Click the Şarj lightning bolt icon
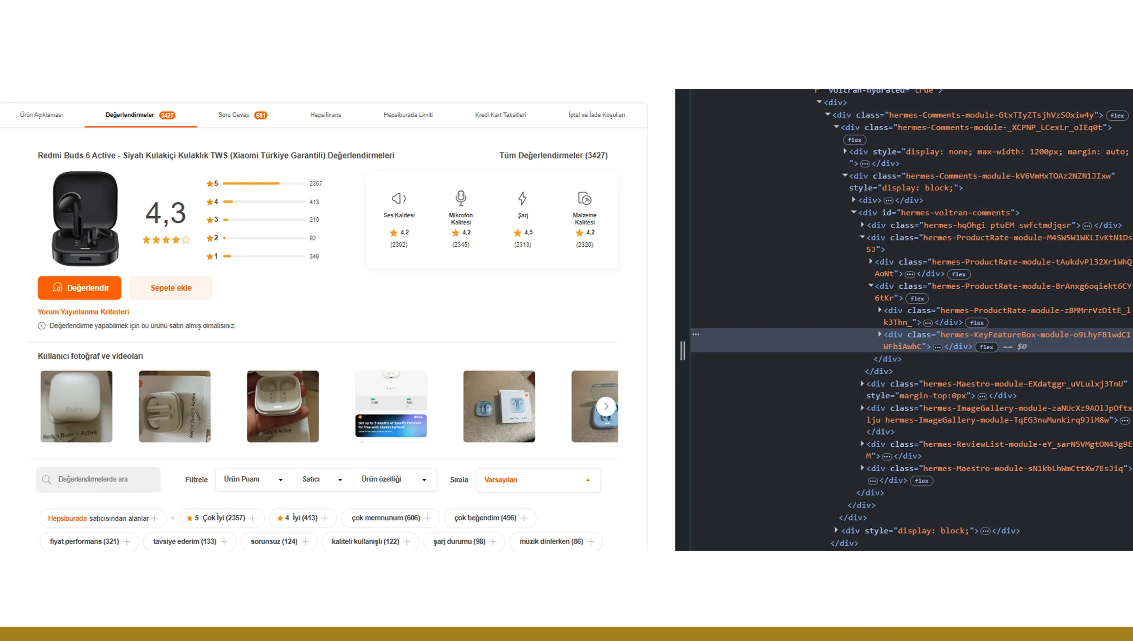 click(522, 198)
